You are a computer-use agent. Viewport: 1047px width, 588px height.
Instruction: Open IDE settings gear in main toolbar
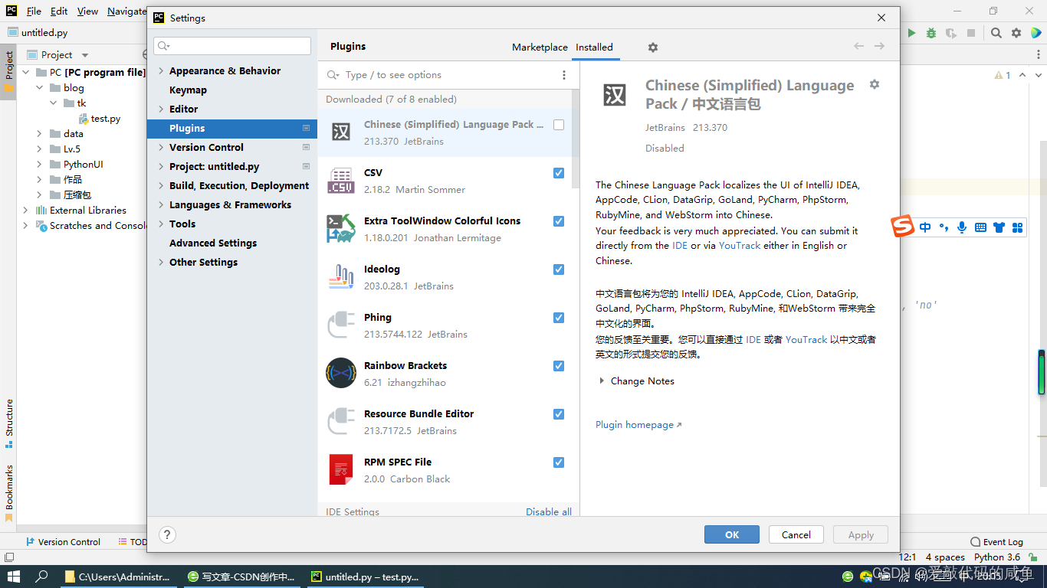point(1016,33)
